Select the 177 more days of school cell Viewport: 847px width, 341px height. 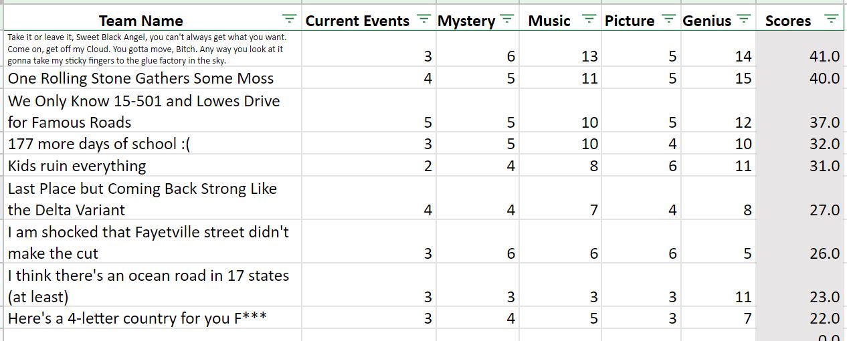click(x=152, y=144)
